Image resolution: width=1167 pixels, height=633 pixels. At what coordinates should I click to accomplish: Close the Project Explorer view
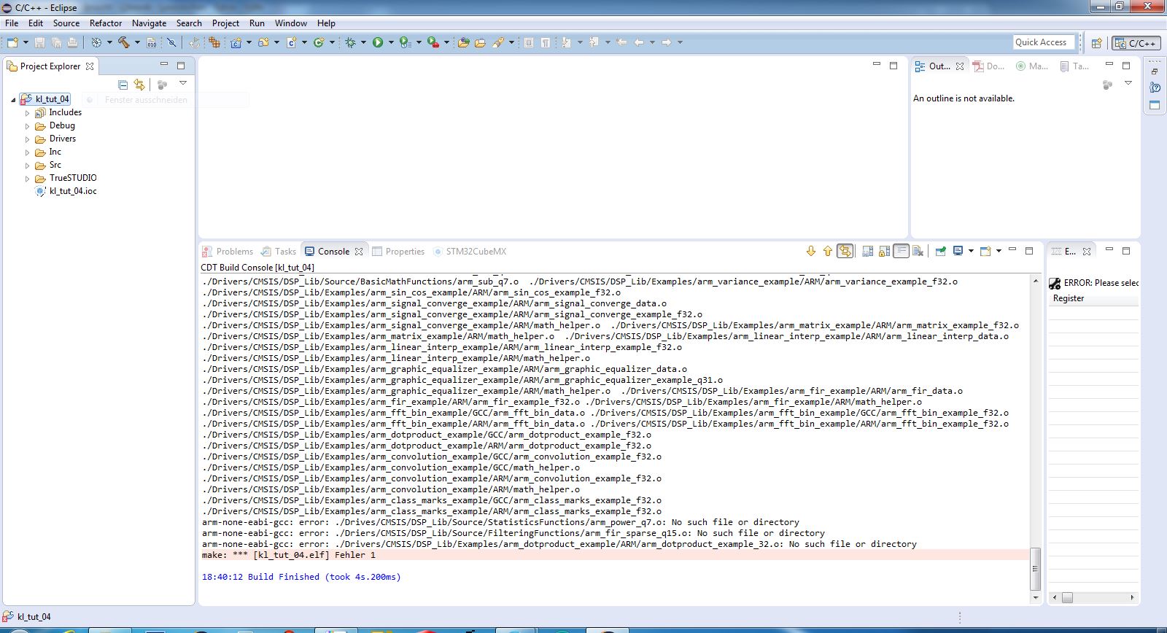[90, 66]
